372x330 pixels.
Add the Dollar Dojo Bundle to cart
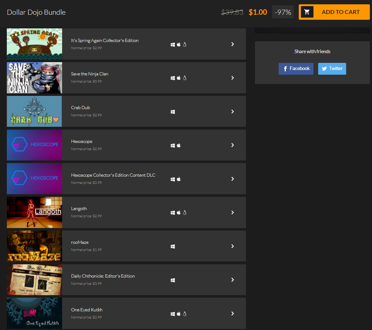tap(334, 12)
